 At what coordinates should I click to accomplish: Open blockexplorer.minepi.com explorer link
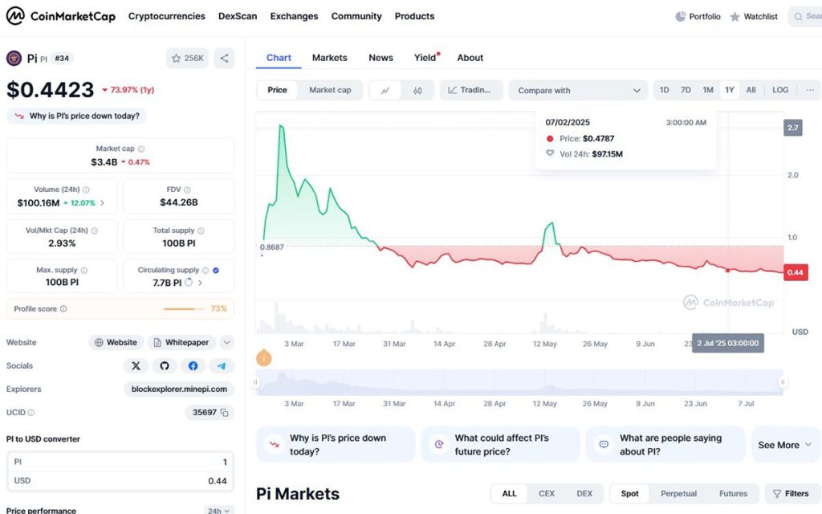click(179, 390)
